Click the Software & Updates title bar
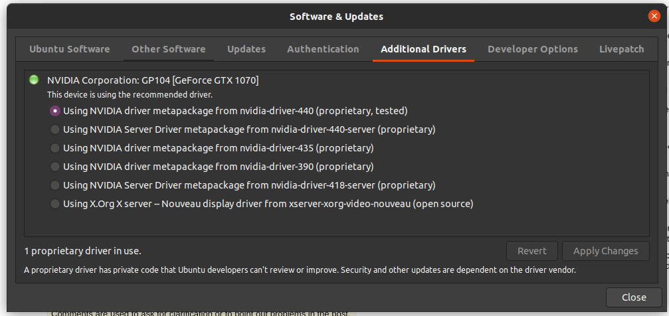The height and width of the screenshot is (316, 669). coord(336,17)
